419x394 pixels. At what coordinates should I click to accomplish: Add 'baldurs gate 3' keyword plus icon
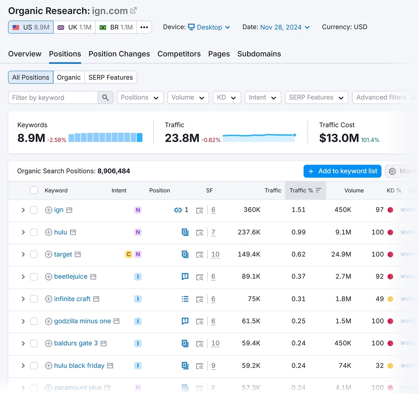tap(49, 343)
